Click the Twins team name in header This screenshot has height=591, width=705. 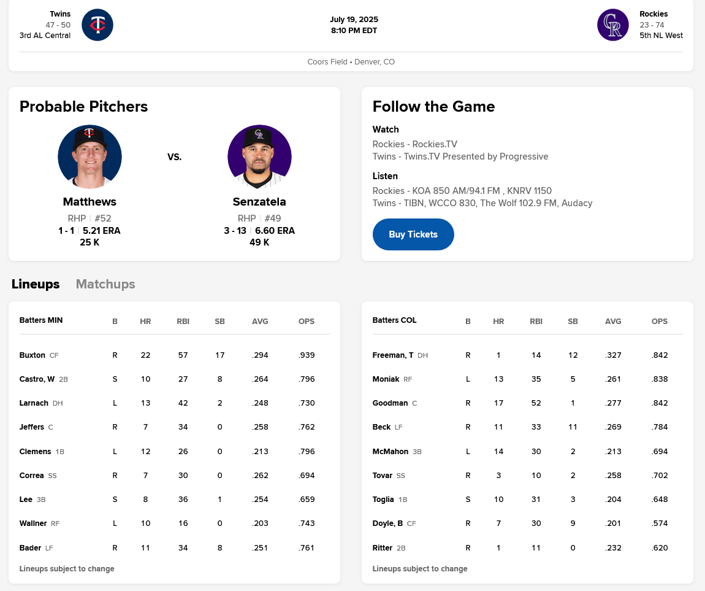click(x=60, y=14)
